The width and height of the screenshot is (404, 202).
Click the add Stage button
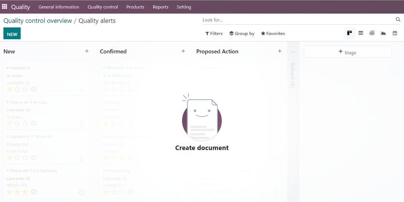[x=348, y=52]
